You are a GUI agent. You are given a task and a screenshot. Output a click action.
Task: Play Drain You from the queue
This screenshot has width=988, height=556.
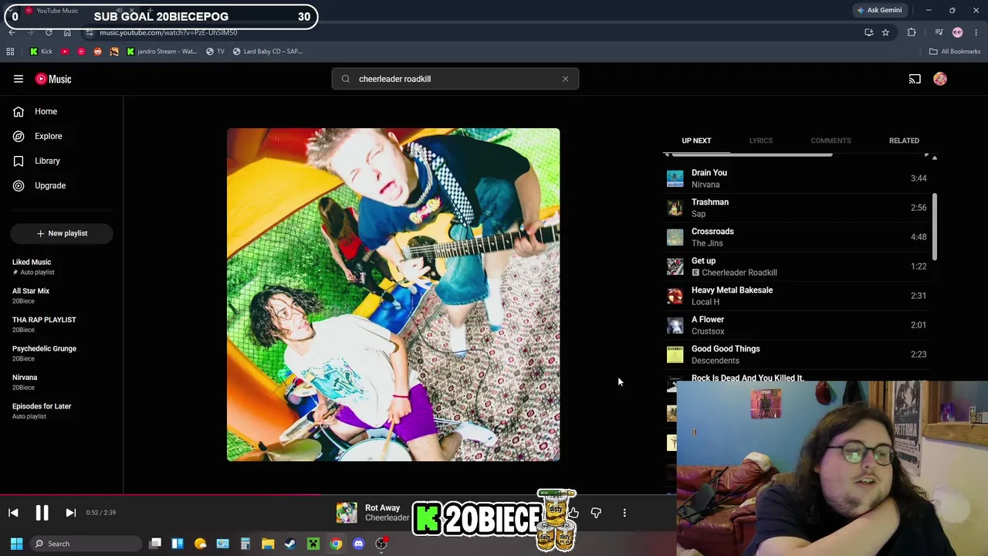(x=797, y=178)
